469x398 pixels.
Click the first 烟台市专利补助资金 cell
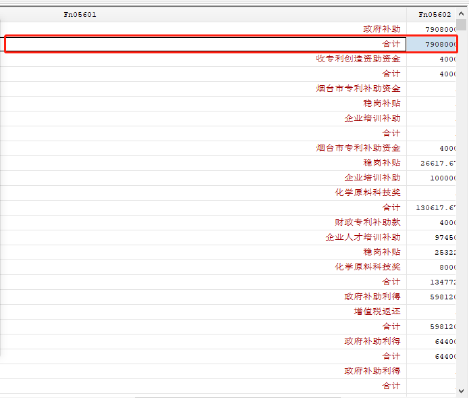[203, 89]
